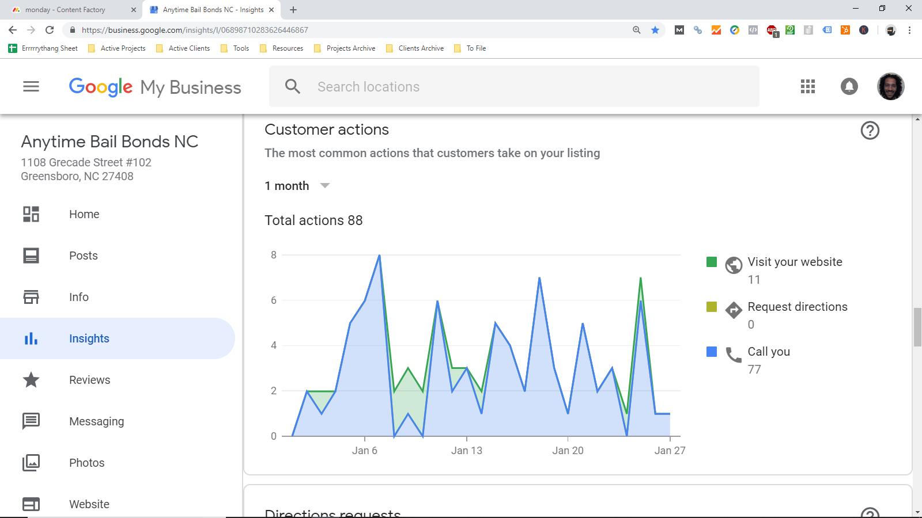Click the Photos gallery icon
The width and height of the screenshot is (922, 518).
[x=31, y=463]
